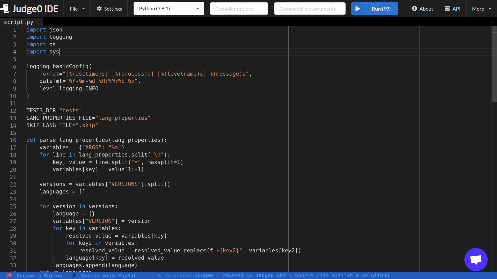Open the File dropdown arrow

click(x=83, y=9)
